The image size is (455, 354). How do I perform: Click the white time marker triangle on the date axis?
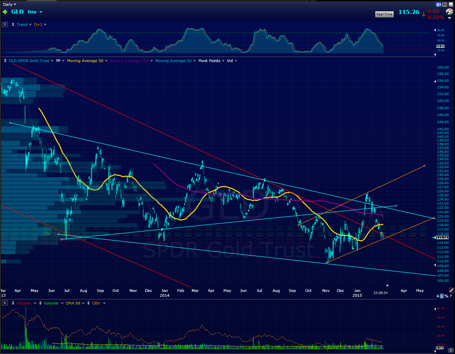pyautogui.click(x=387, y=285)
